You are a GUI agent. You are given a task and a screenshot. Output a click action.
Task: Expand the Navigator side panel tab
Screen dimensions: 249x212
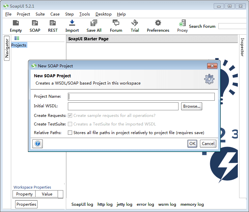coord(7,48)
